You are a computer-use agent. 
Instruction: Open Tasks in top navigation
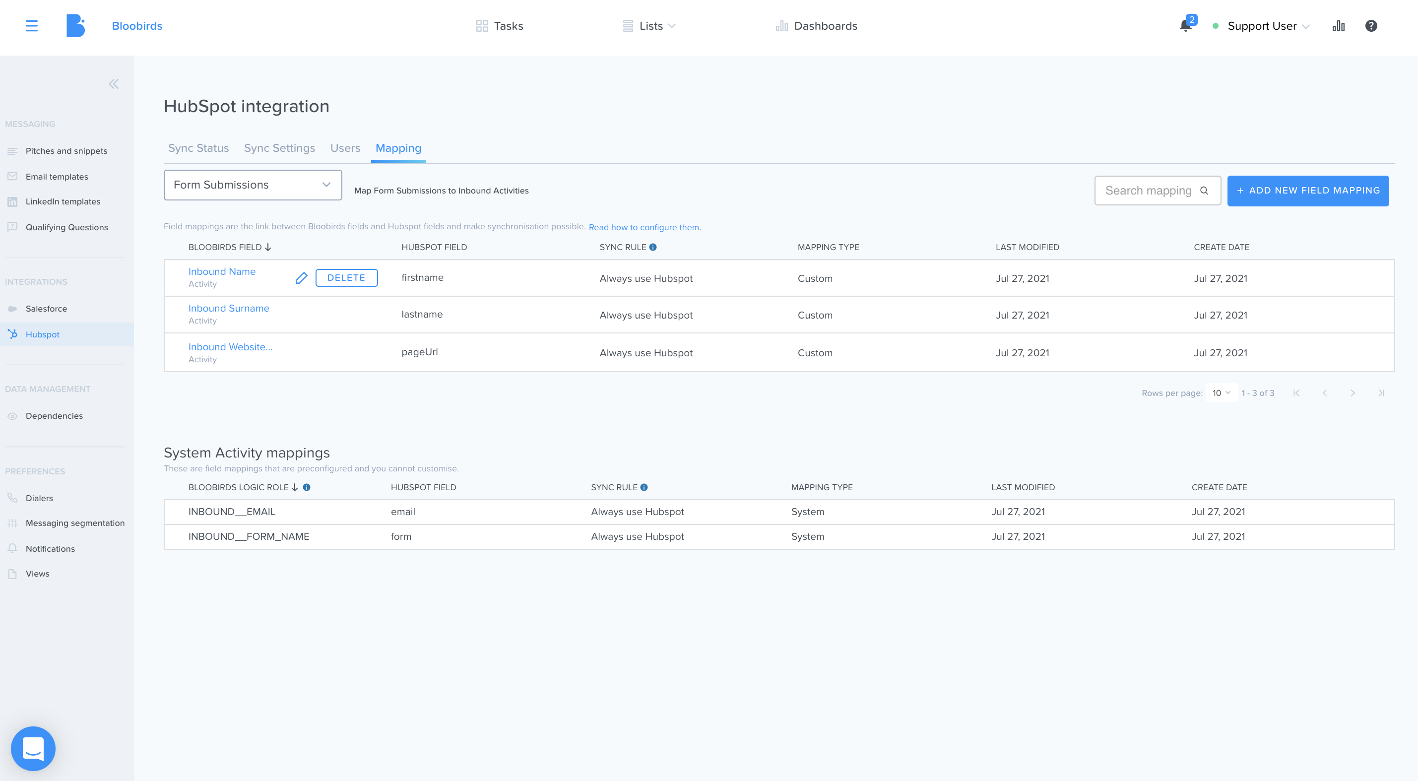(500, 26)
